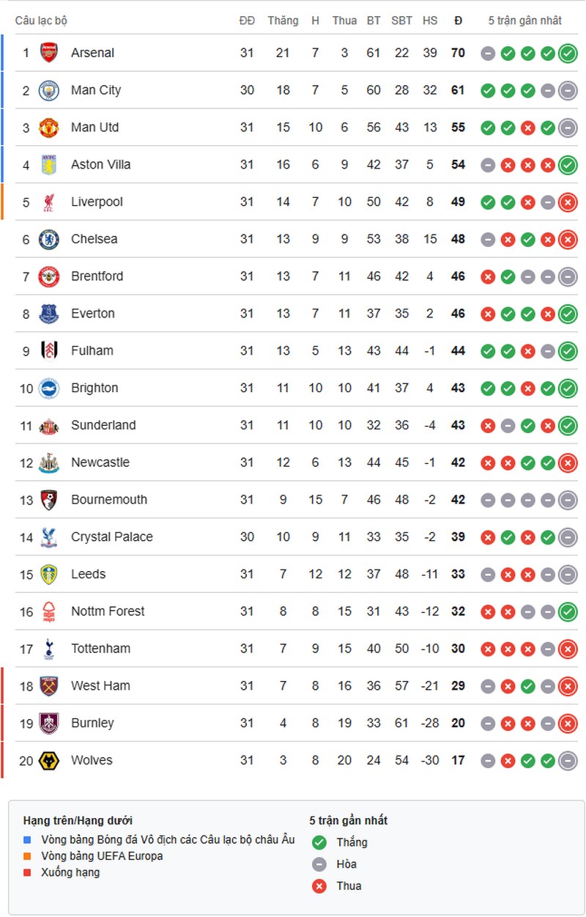Click the Tottenham club crest
586x917 pixels.
[x=49, y=649]
